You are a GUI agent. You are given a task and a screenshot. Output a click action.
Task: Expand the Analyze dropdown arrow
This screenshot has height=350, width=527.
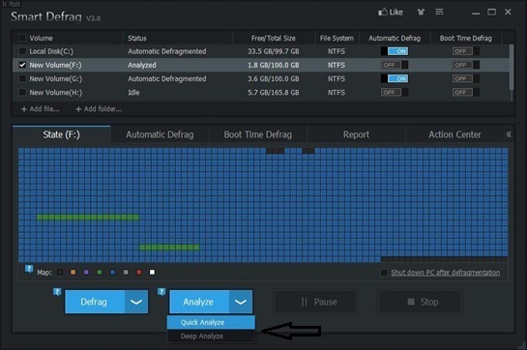241,302
